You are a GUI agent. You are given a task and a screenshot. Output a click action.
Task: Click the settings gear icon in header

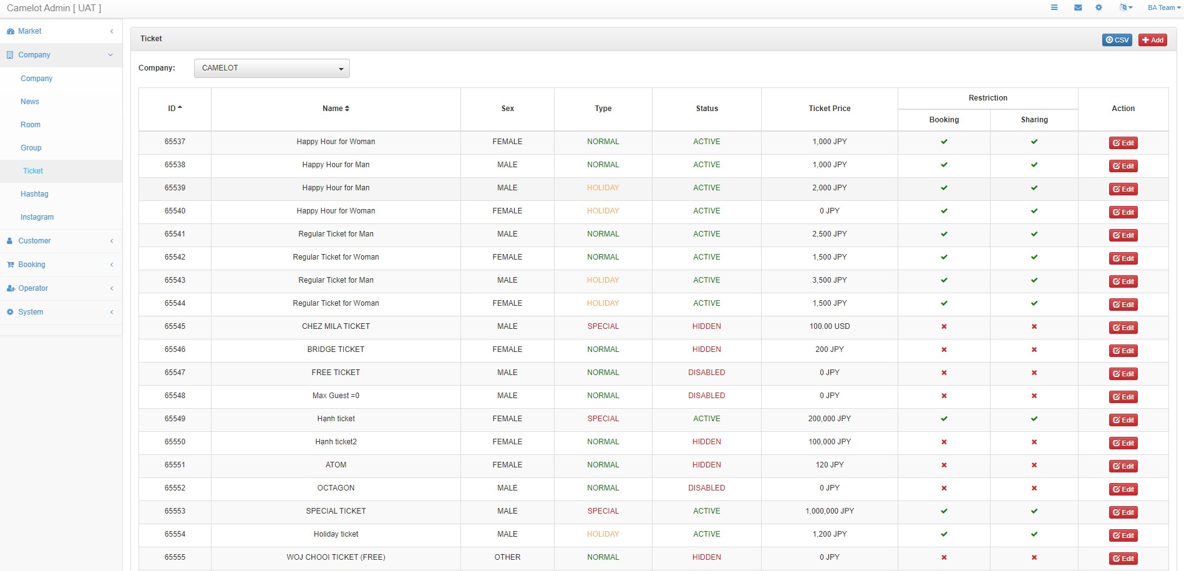pos(1099,7)
